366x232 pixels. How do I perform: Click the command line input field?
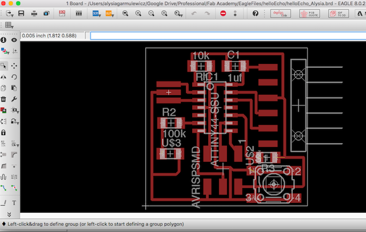pos(228,36)
